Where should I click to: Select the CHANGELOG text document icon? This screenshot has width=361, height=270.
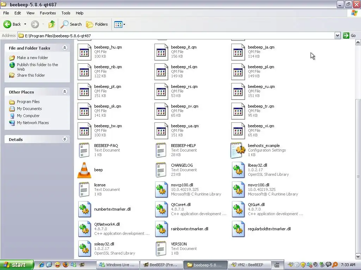(161, 170)
